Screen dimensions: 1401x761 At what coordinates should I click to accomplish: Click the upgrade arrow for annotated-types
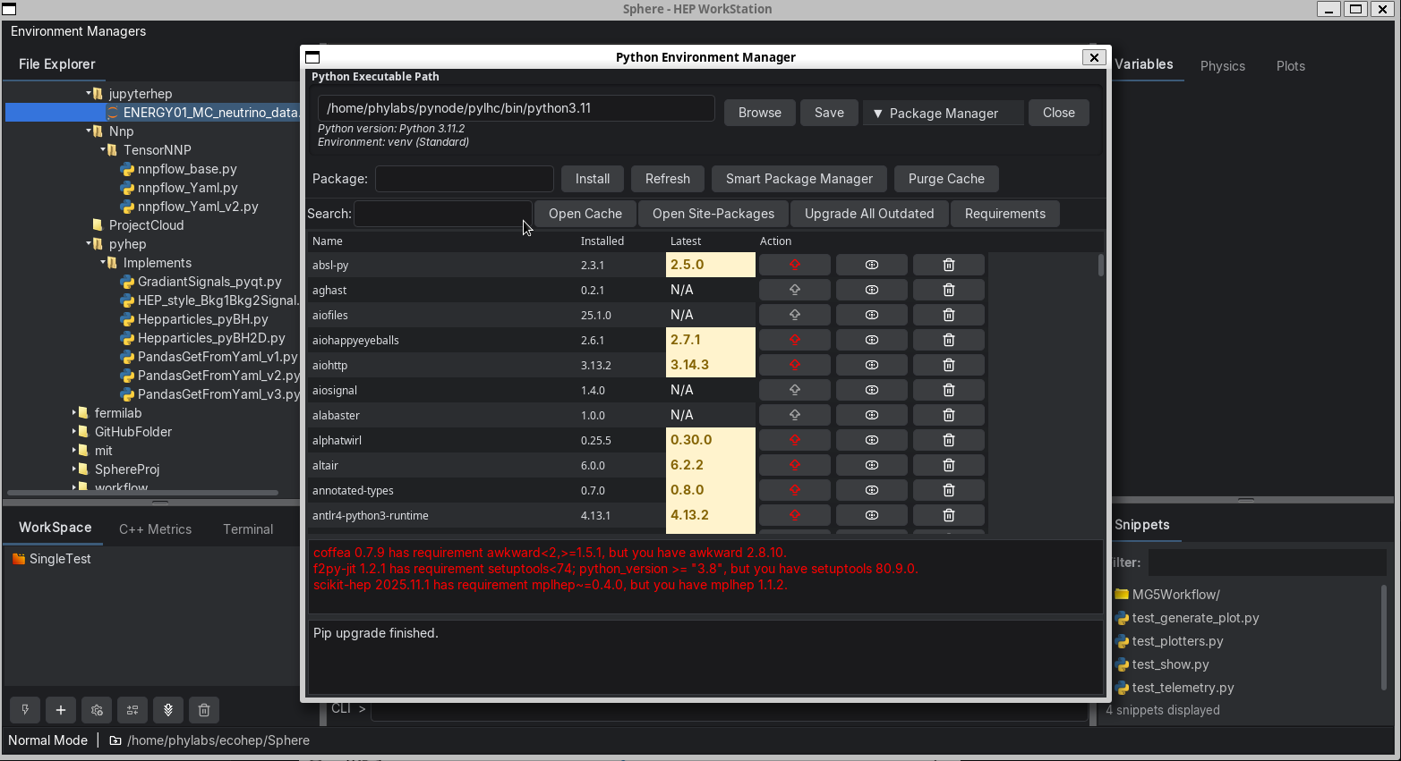(x=794, y=490)
